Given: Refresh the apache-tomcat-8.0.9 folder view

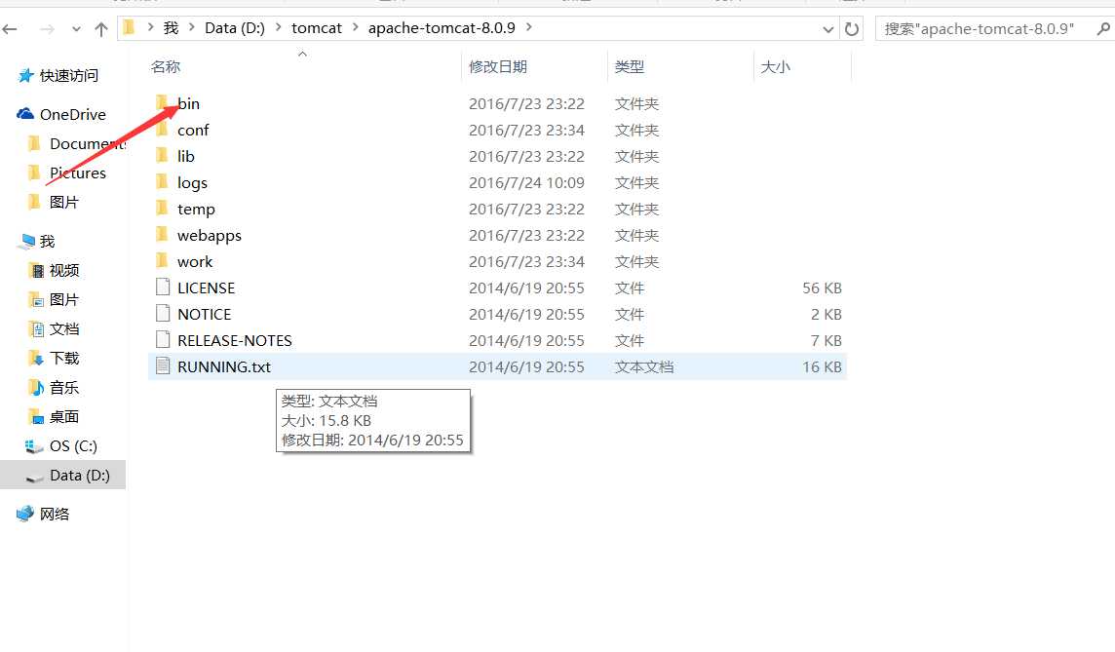Looking at the screenshot, I should click(x=851, y=29).
